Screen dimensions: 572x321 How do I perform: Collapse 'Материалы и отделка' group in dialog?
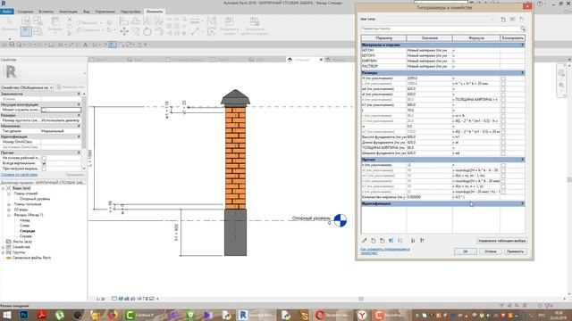coord(522,45)
